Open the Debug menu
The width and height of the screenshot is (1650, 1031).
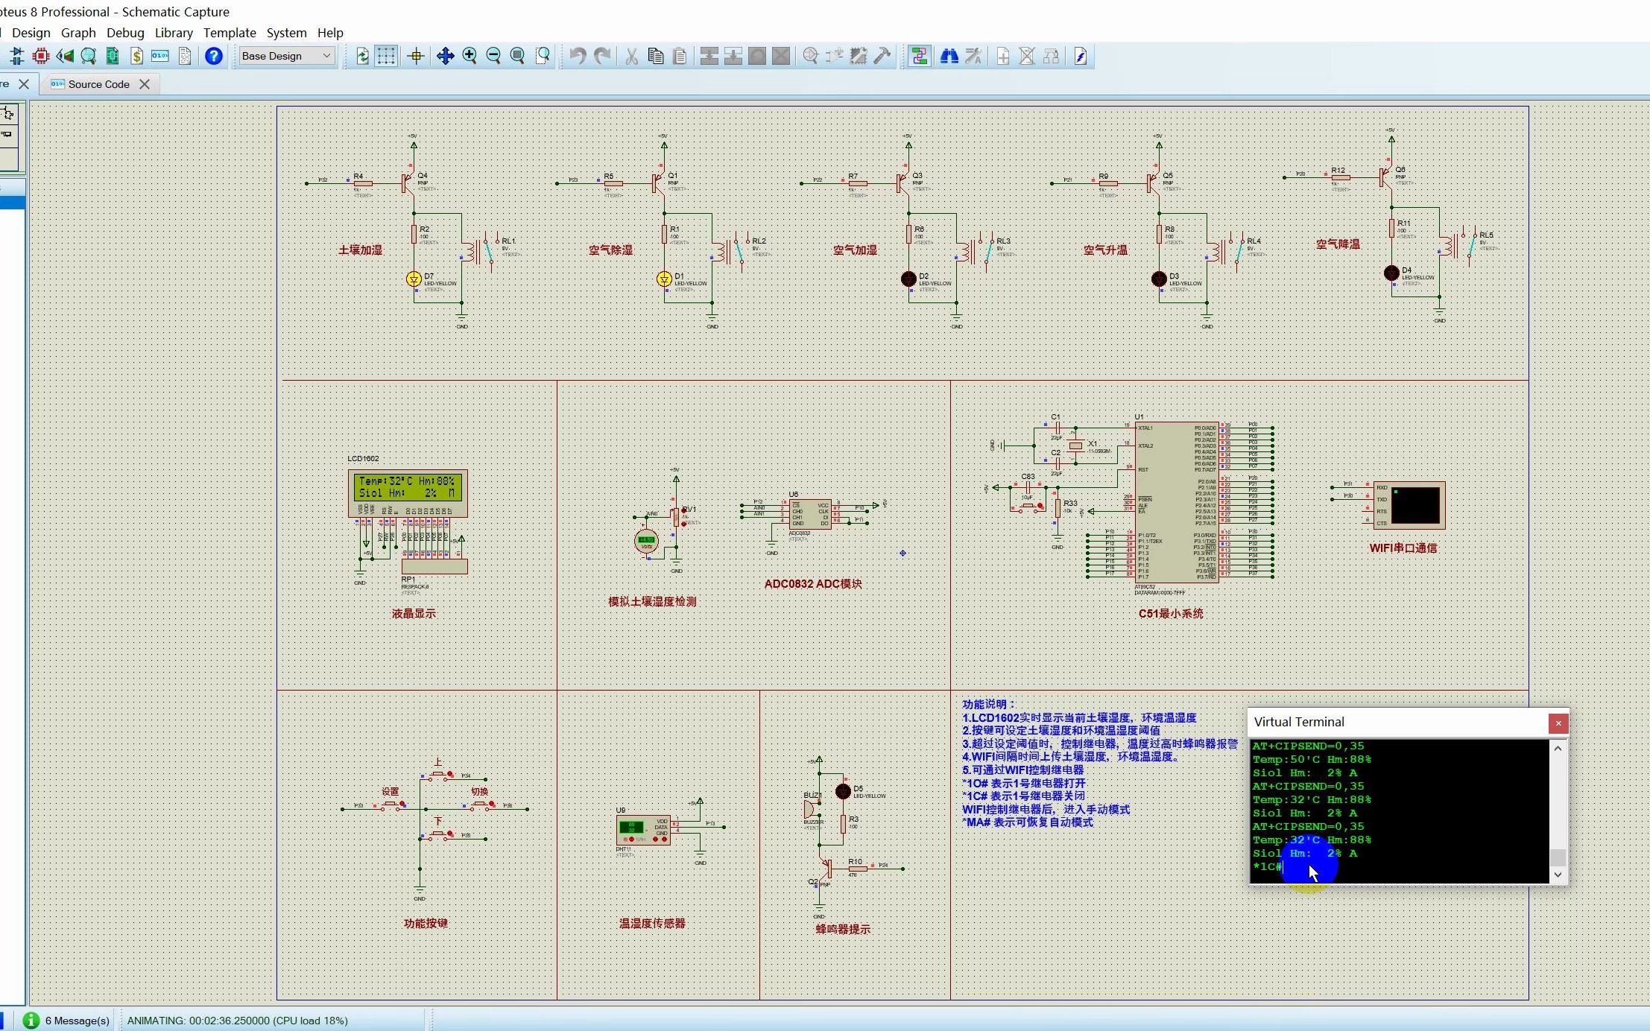pos(125,33)
